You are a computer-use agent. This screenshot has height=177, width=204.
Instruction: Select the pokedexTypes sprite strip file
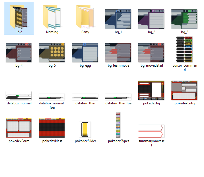tap(118, 125)
